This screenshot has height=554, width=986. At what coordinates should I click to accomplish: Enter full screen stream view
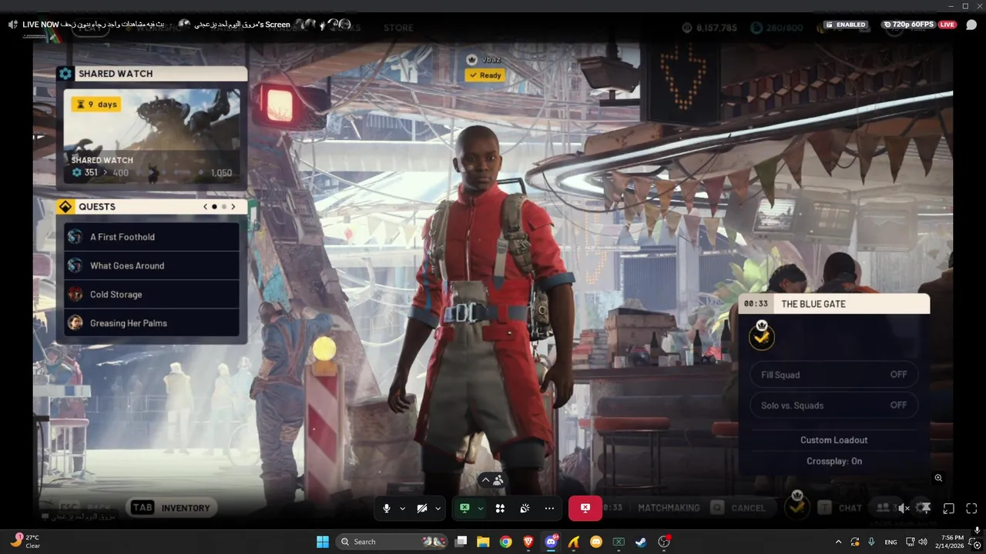pos(971,509)
